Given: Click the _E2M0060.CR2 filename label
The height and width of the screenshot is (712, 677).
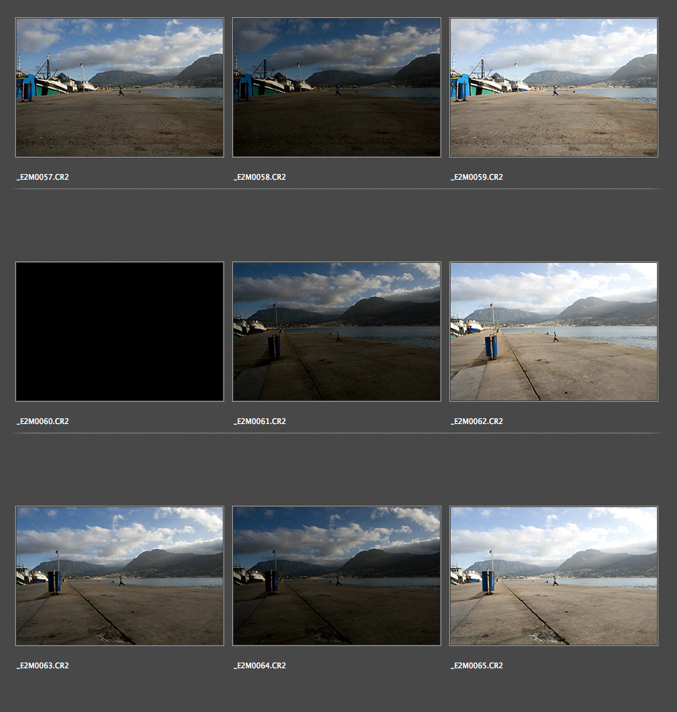Looking at the screenshot, I should point(43,421).
